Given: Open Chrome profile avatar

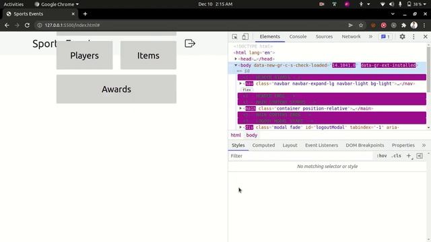Looking at the screenshot, I should [x=414, y=25].
